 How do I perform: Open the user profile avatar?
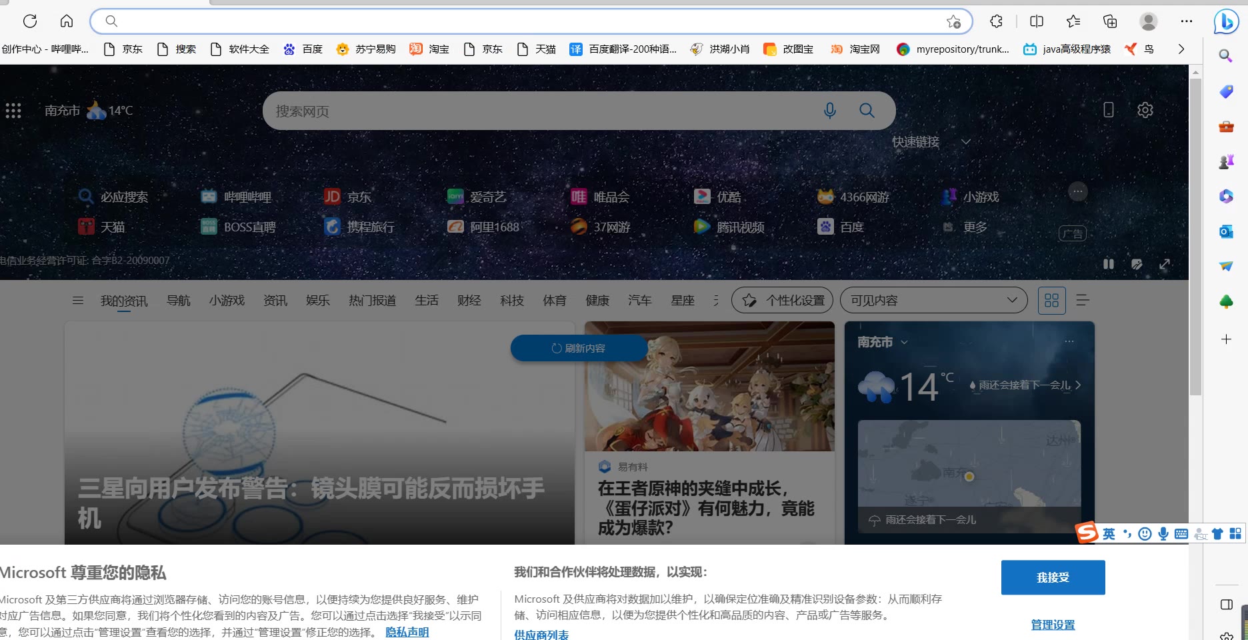pos(1148,21)
